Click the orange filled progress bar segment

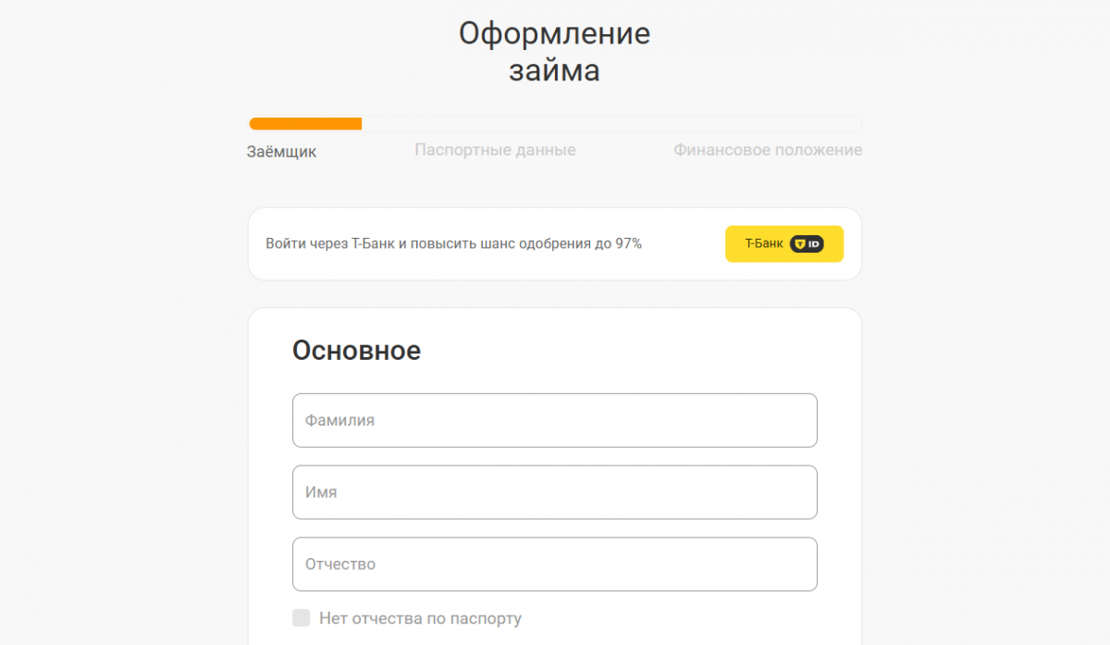pyautogui.click(x=305, y=124)
